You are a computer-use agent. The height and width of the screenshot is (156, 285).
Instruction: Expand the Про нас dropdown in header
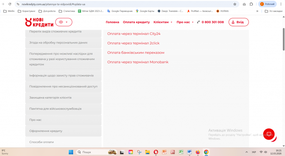tap(185, 22)
